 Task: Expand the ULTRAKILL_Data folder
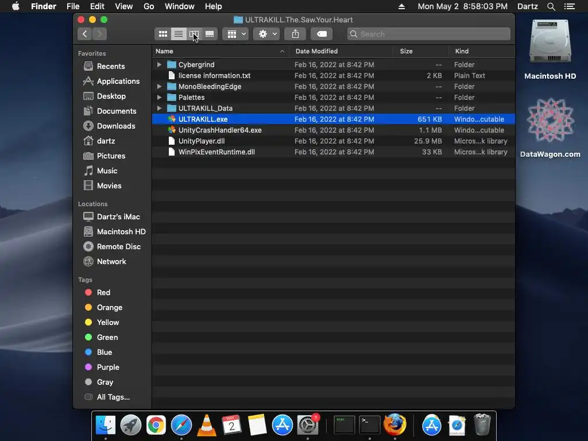(159, 109)
